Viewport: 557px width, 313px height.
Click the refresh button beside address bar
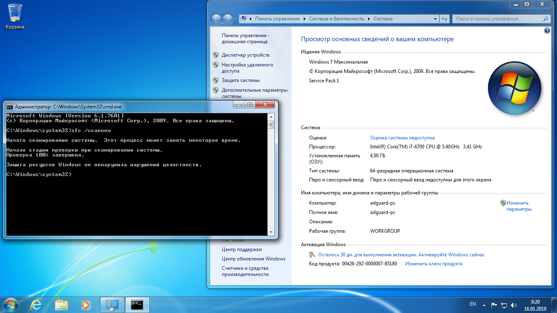click(445, 19)
